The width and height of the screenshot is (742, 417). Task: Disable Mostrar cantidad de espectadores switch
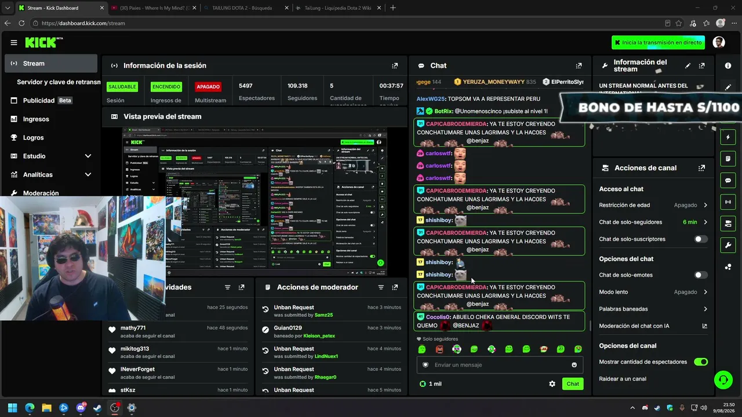(701, 362)
